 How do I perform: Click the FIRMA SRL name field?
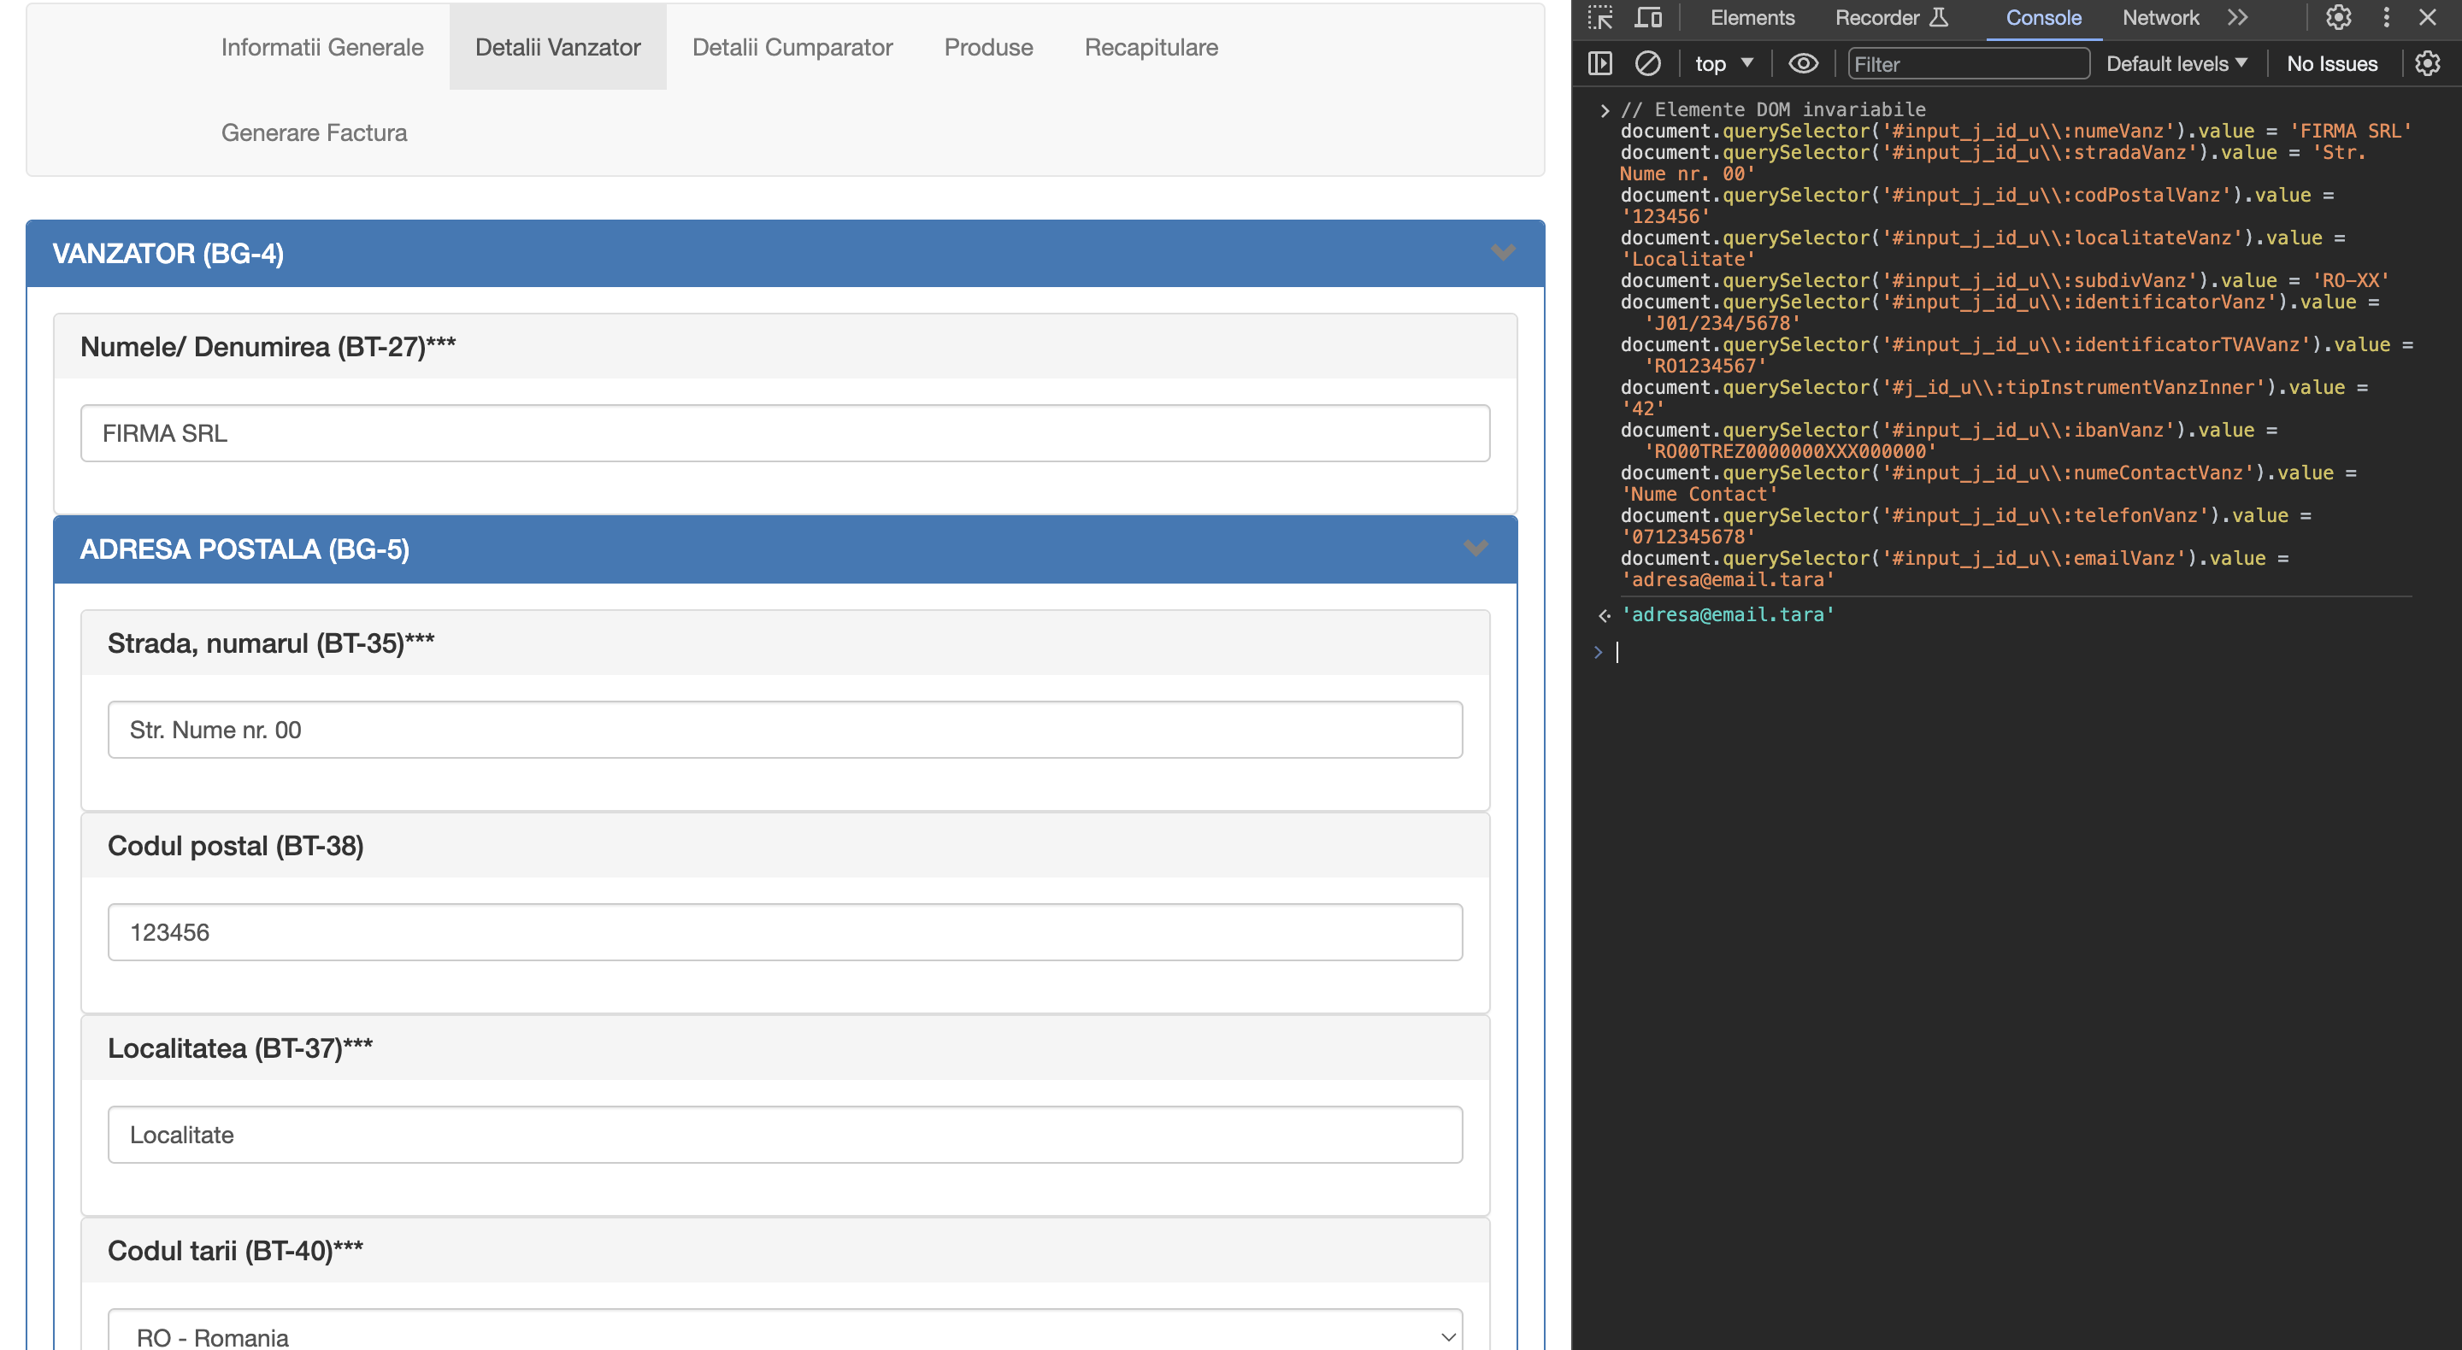[784, 433]
